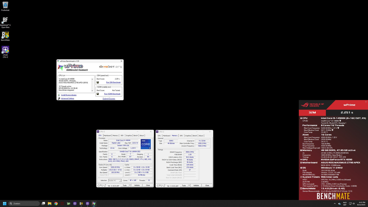The width and height of the screenshot is (368, 207).
Task: Click Run 1024M Benchmark link
Action: pos(112,94)
